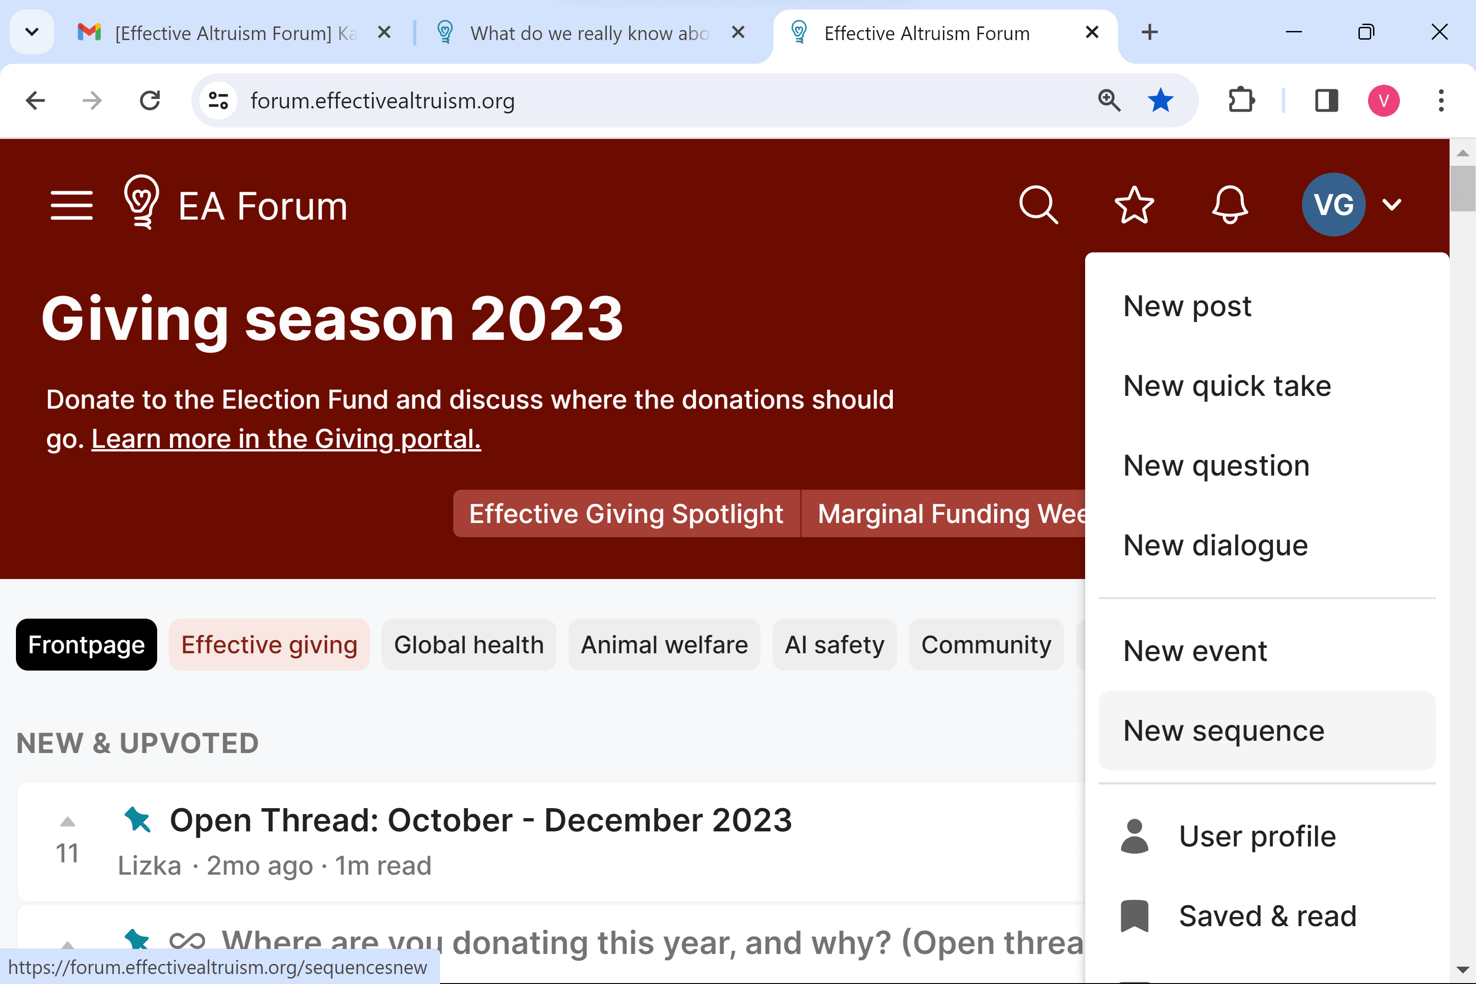The image size is (1476, 984).
Task: Select New sequence from user menu
Action: [1224, 730]
